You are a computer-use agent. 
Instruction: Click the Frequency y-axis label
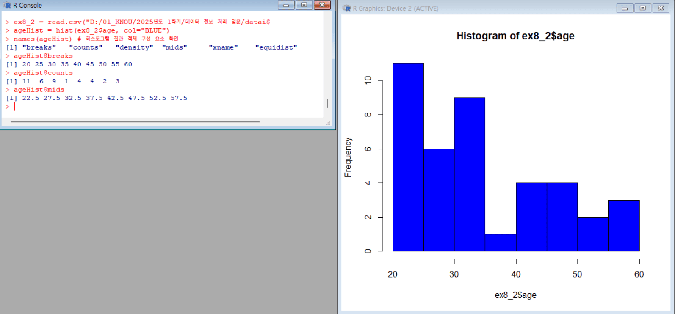click(348, 157)
